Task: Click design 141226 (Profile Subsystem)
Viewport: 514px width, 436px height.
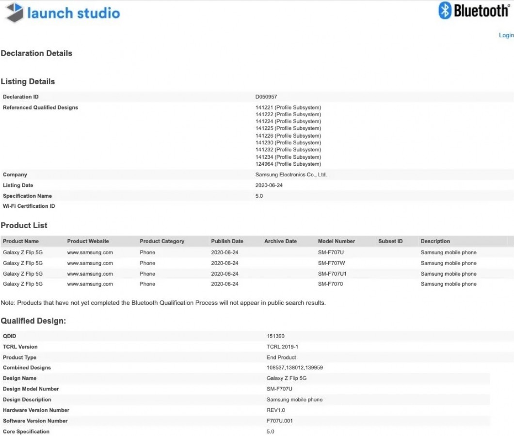Action: pyautogui.click(x=288, y=136)
